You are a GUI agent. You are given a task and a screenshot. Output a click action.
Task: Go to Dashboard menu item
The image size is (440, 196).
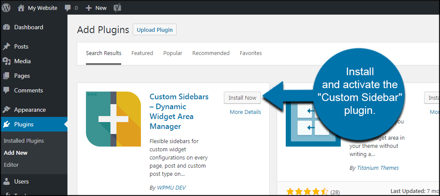(29, 27)
